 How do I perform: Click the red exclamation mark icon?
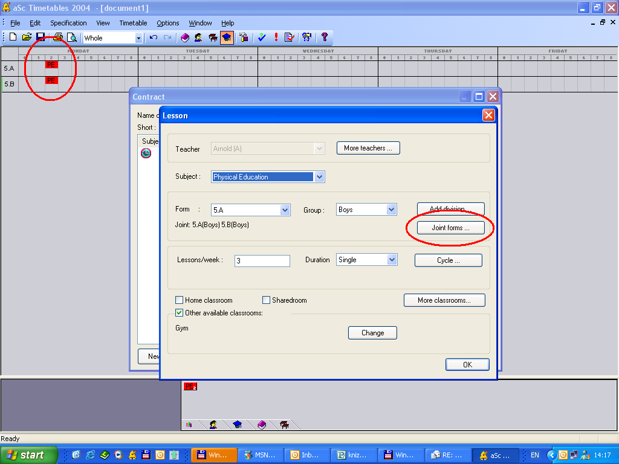[x=276, y=37]
